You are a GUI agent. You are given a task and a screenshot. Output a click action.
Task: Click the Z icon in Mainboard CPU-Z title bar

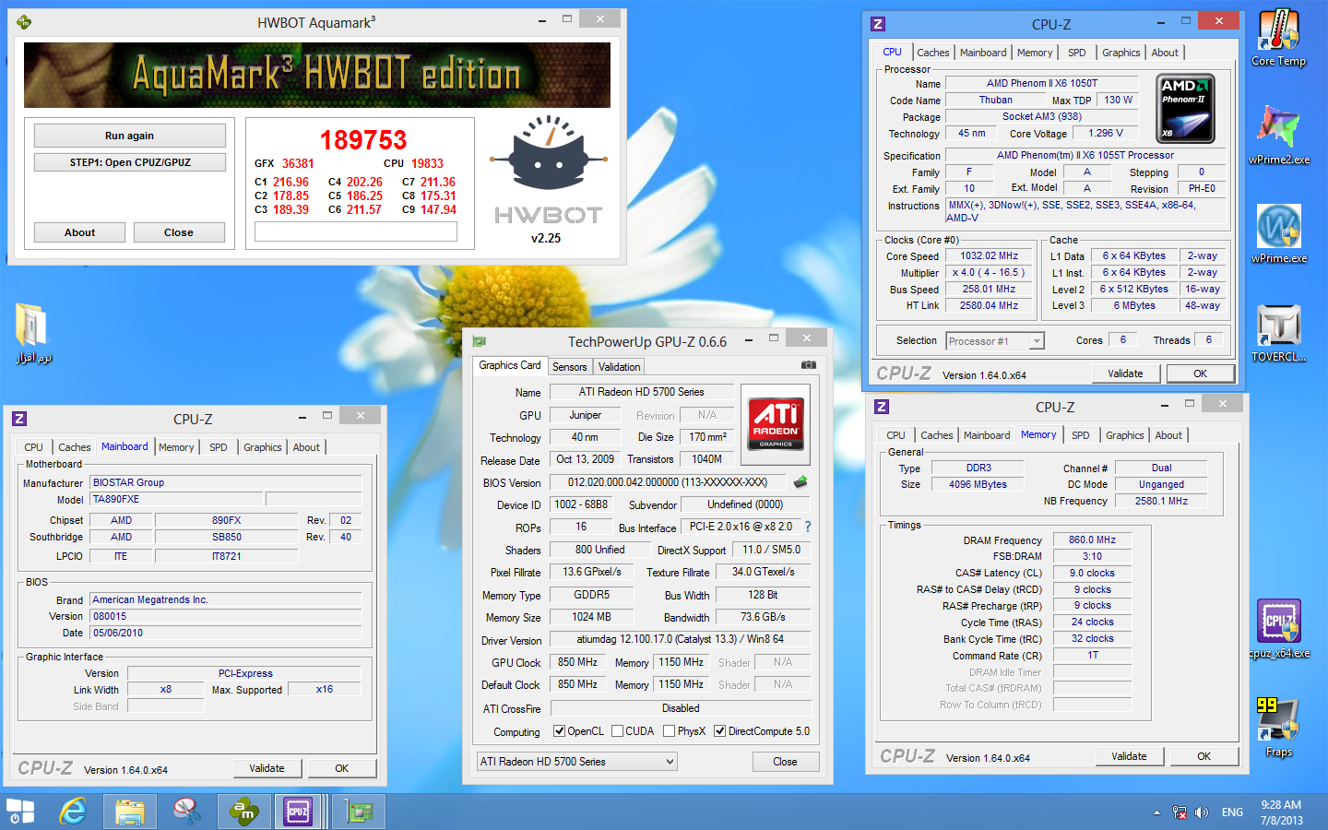tap(19, 419)
